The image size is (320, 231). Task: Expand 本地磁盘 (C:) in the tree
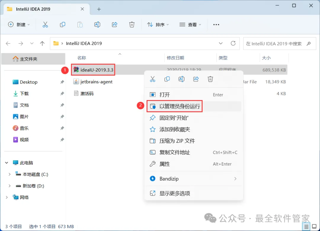point(9,174)
